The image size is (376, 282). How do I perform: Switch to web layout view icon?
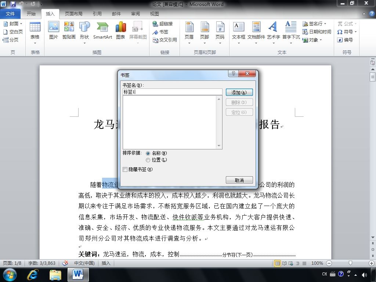click(x=291, y=263)
